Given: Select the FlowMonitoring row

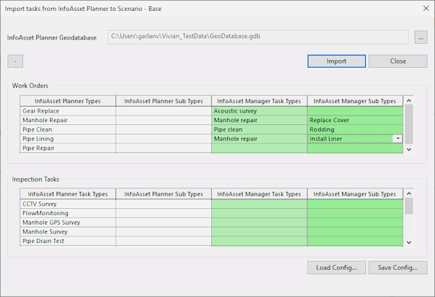Looking at the screenshot, I should (68, 213).
